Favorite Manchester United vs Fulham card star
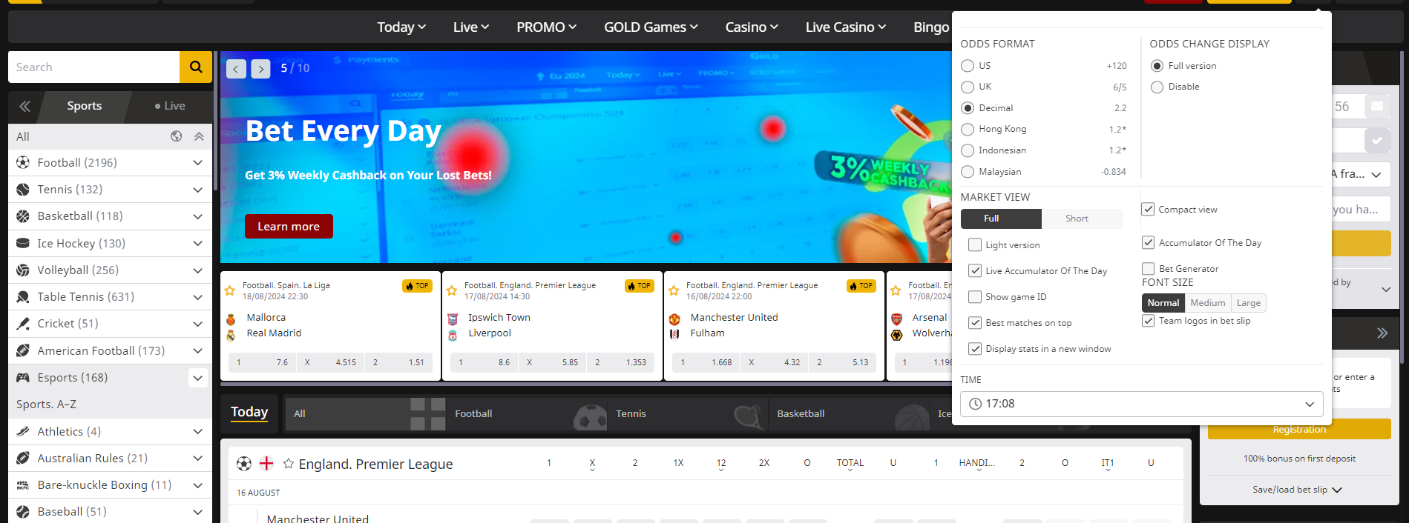This screenshot has height=523, width=1409. pyautogui.click(x=674, y=291)
